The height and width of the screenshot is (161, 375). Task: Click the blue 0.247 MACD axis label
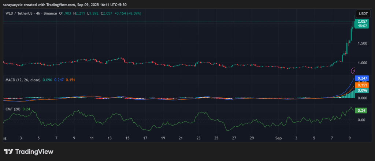pyautogui.click(x=362, y=78)
